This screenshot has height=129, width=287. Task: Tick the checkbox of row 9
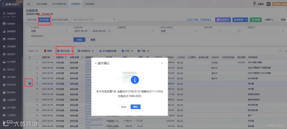(x=30, y=105)
